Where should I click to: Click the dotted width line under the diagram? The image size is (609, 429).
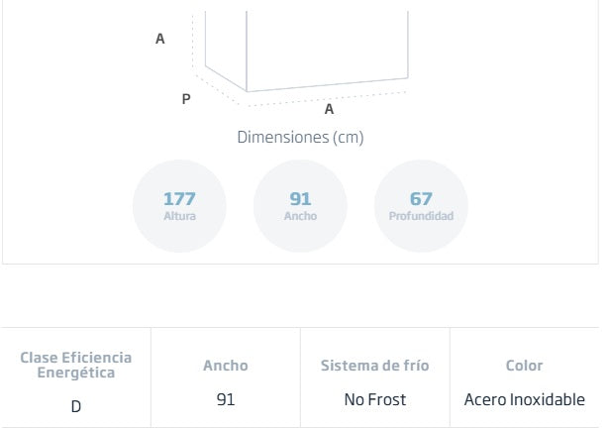[x=327, y=98]
